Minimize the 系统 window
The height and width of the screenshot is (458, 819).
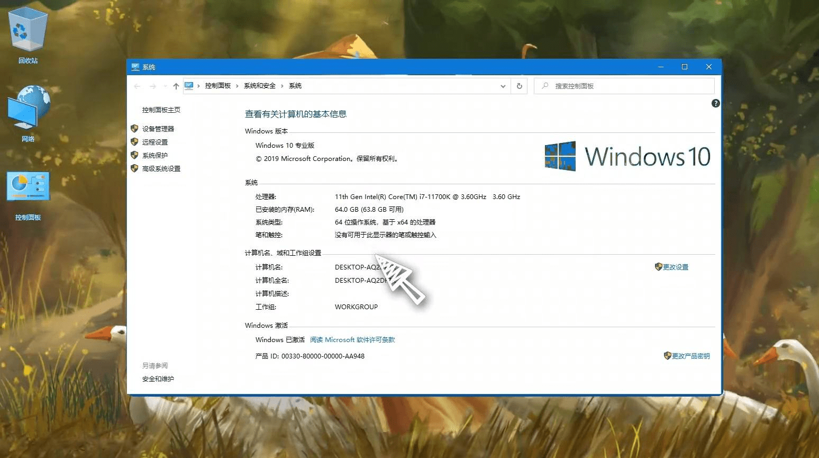click(x=661, y=67)
